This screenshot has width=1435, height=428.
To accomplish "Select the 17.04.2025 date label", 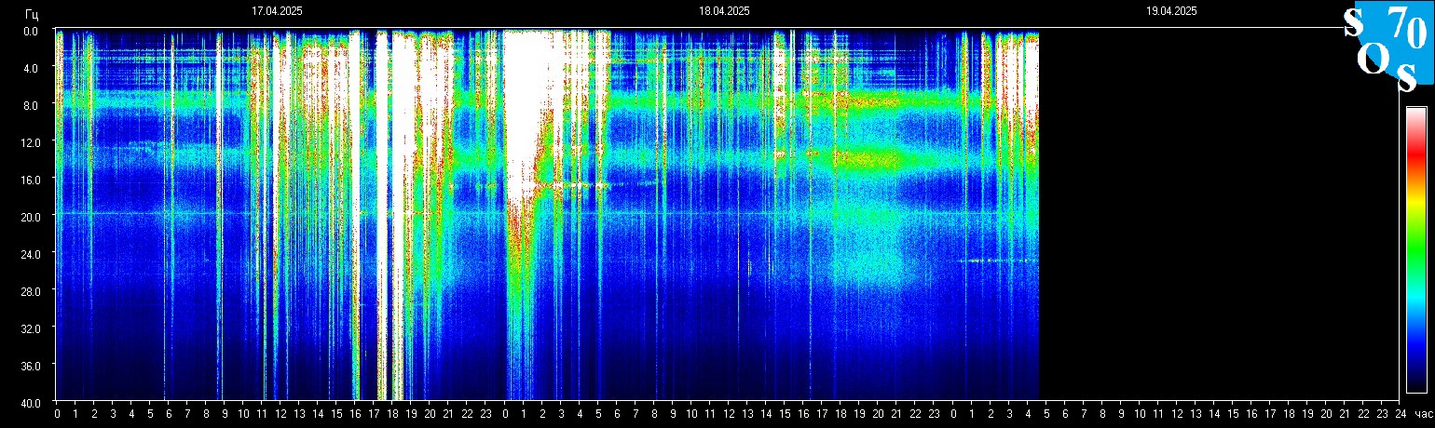I will [277, 11].
